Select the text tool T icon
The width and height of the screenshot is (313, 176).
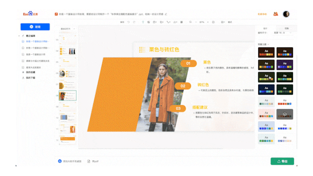click(143, 22)
